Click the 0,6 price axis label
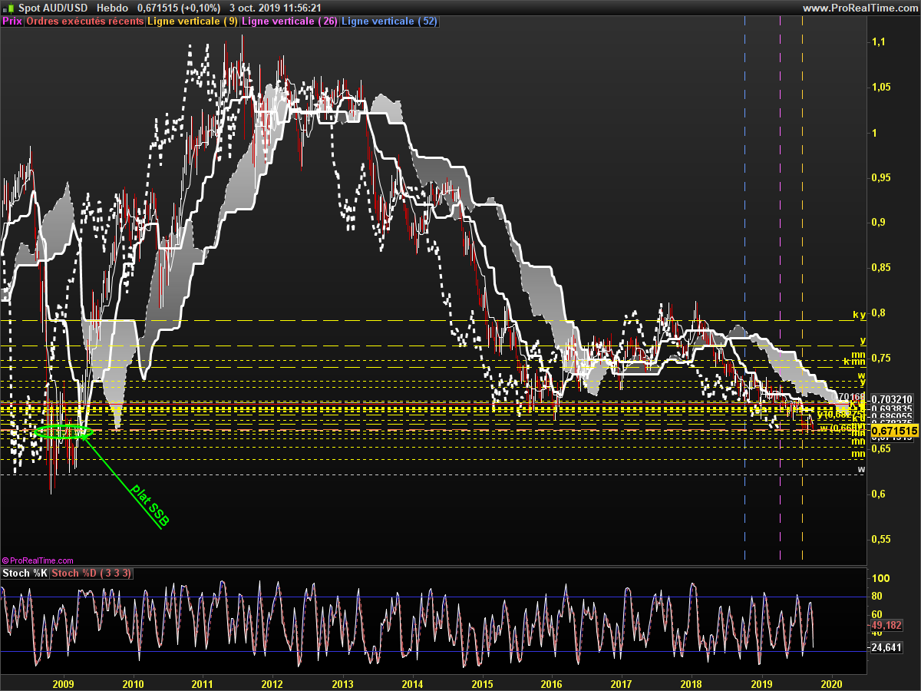The image size is (921, 691). click(x=878, y=494)
